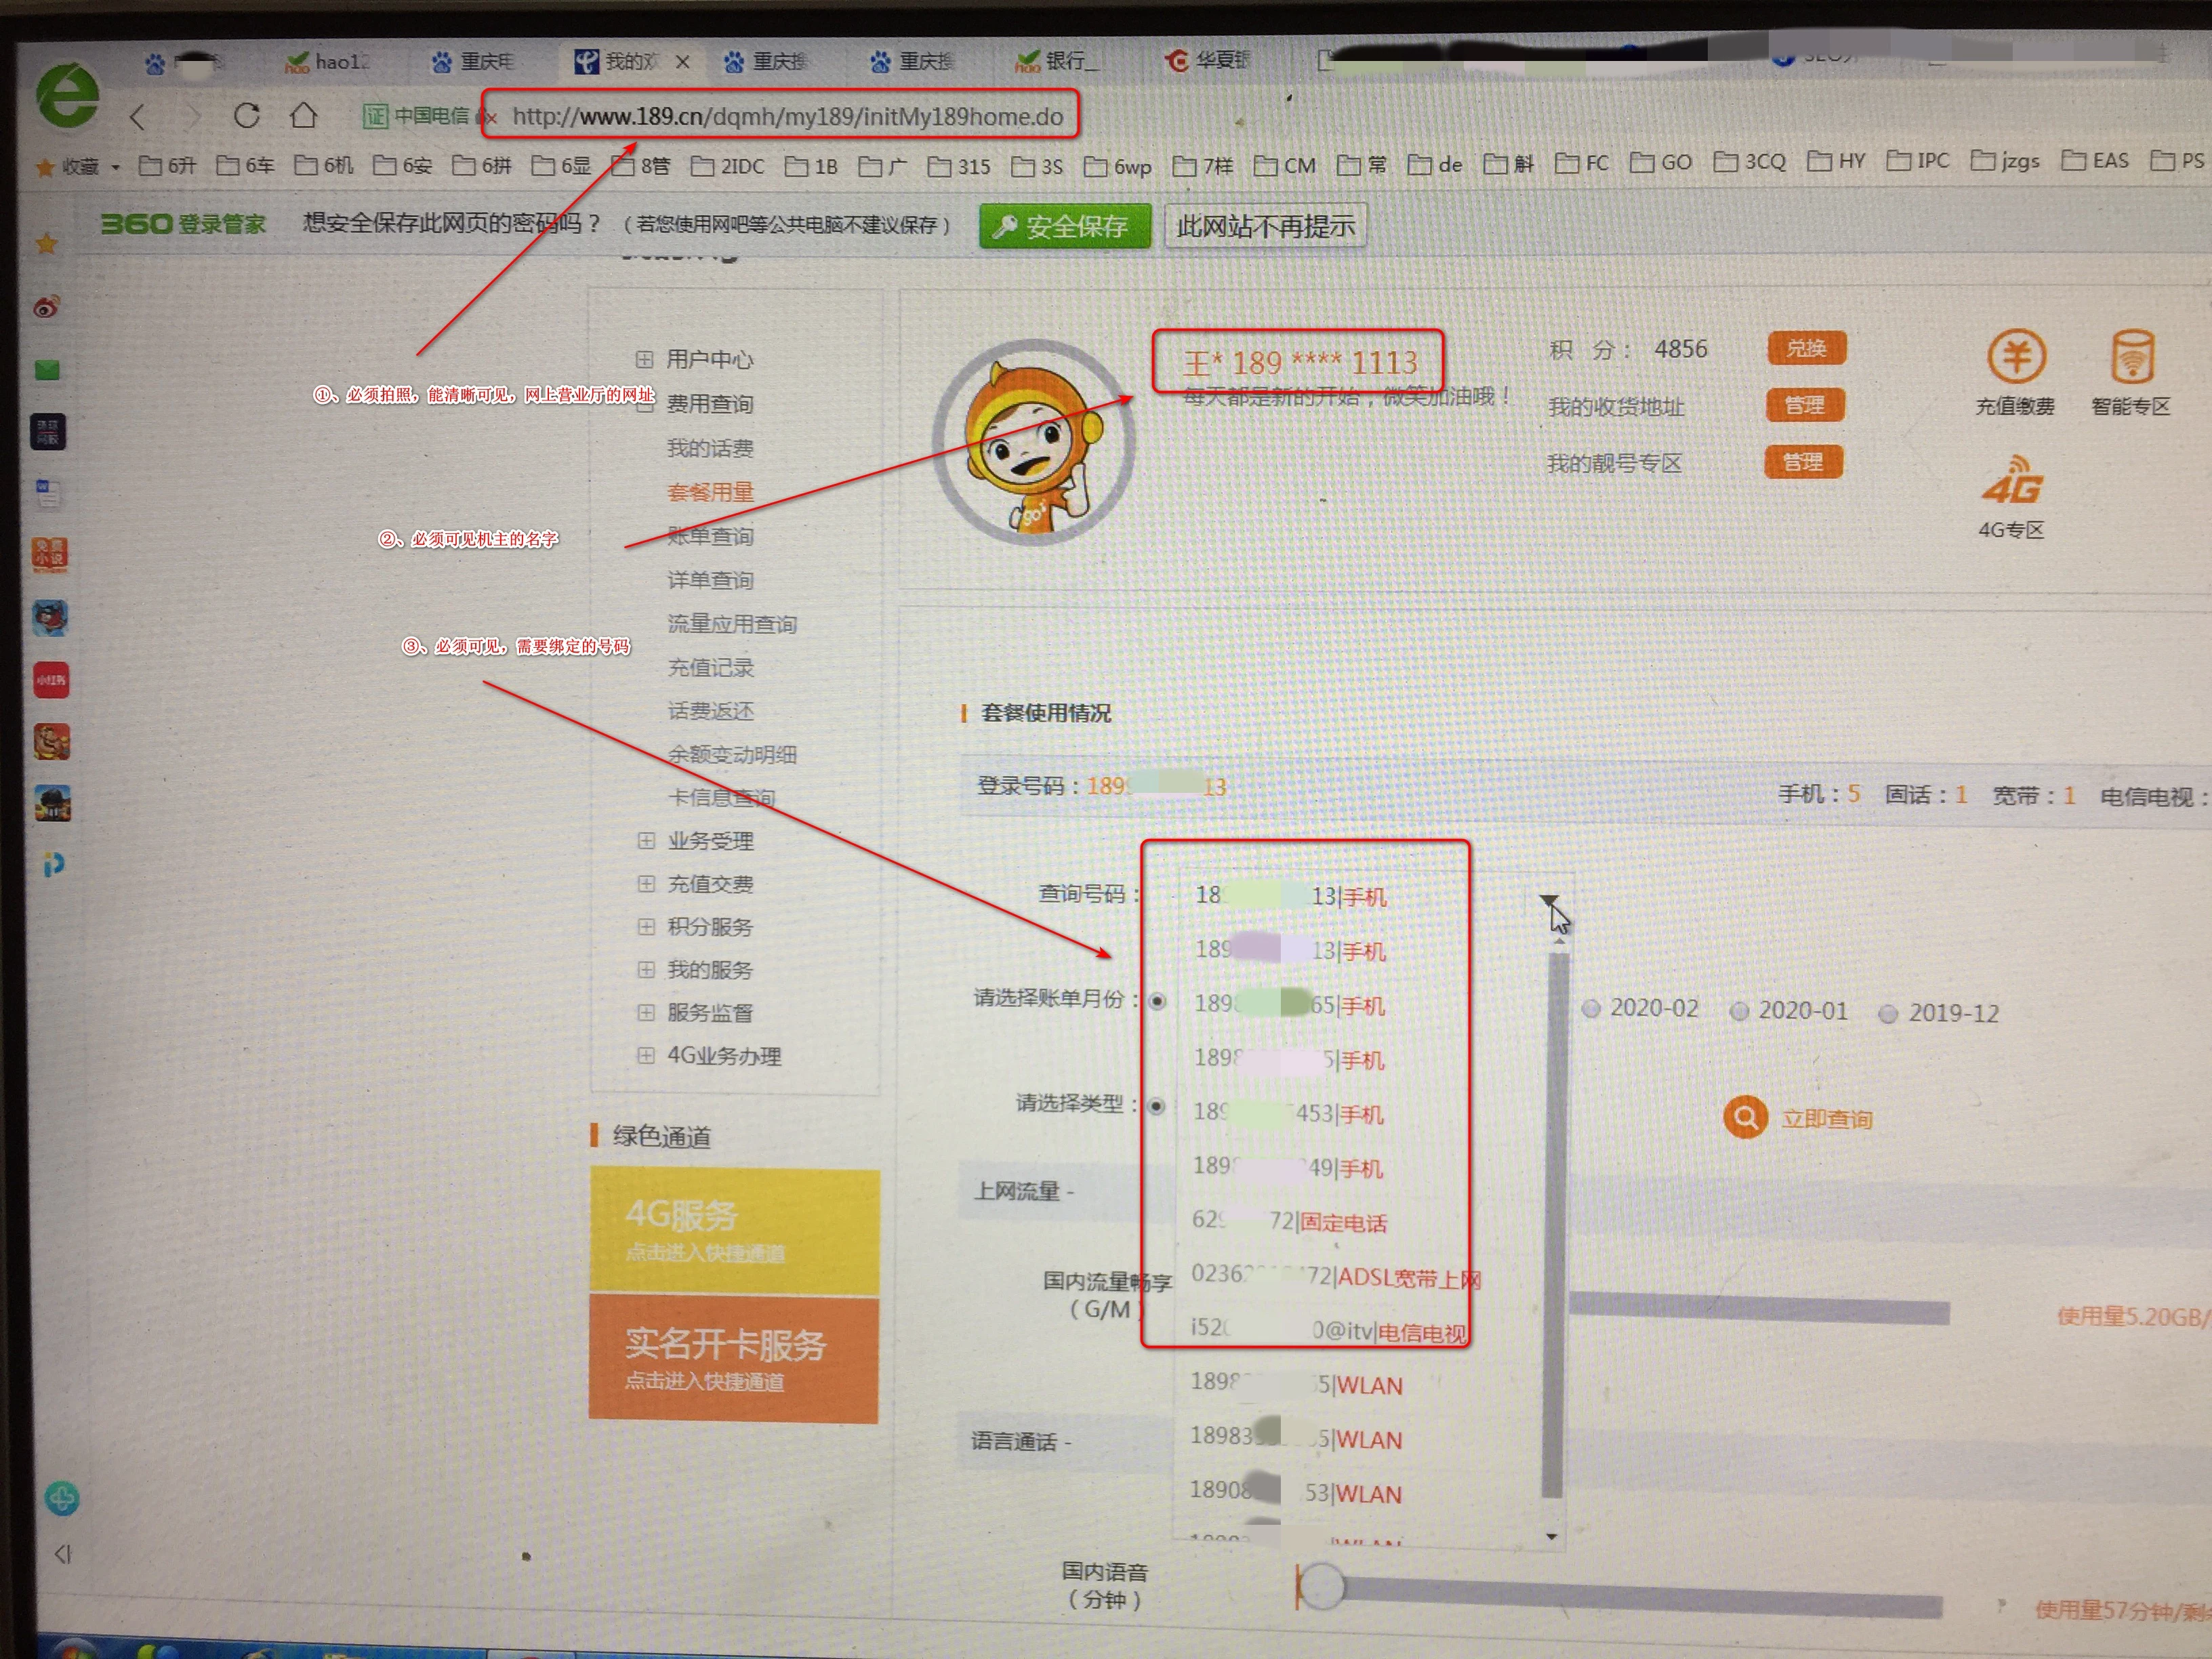Select the 2020-01 bill month
The width and height of the screenshot is (2212, 1659).
click(x=1739, y=1012)
